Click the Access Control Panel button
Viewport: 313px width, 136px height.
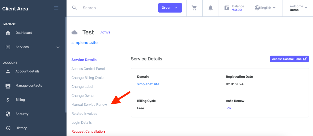pyautogui.click(x=289, y=59)
